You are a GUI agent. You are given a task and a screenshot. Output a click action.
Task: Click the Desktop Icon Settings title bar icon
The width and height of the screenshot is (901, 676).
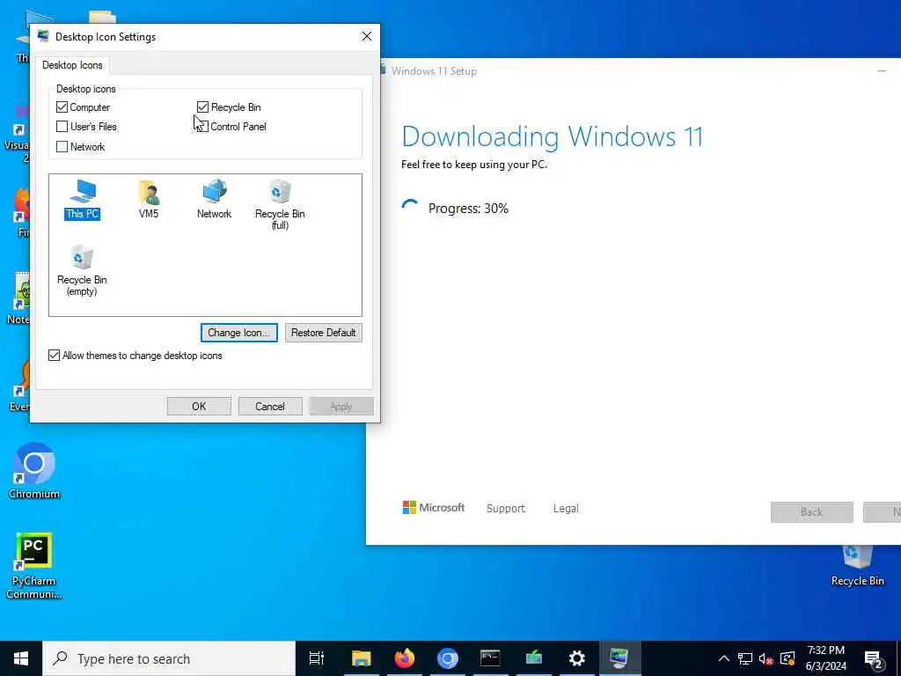coord(44,36)
